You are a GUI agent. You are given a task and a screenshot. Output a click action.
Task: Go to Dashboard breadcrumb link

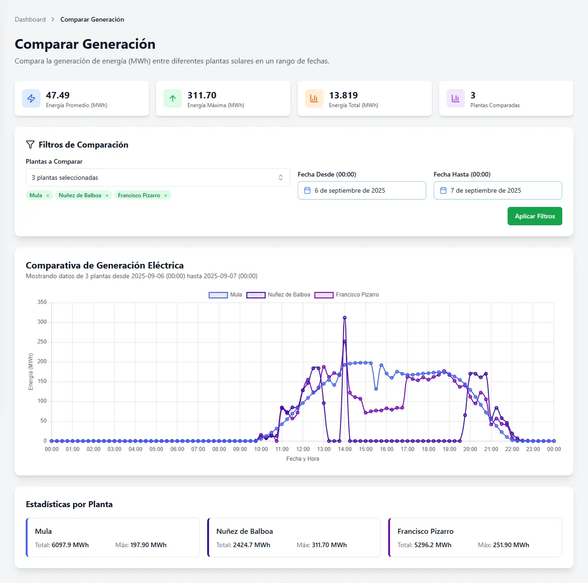30,19
